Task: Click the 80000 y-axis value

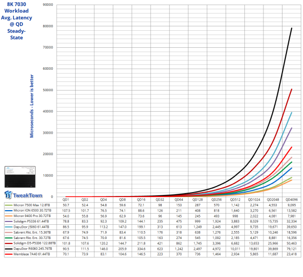Action: [48, 26]
